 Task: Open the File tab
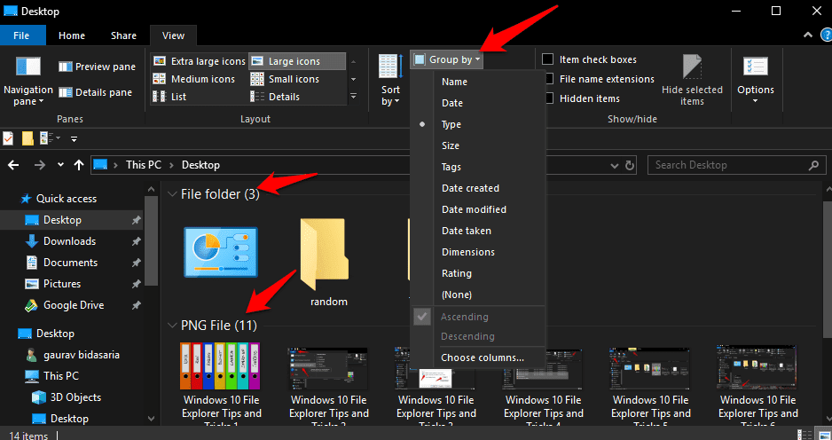[x=21, y=35]
